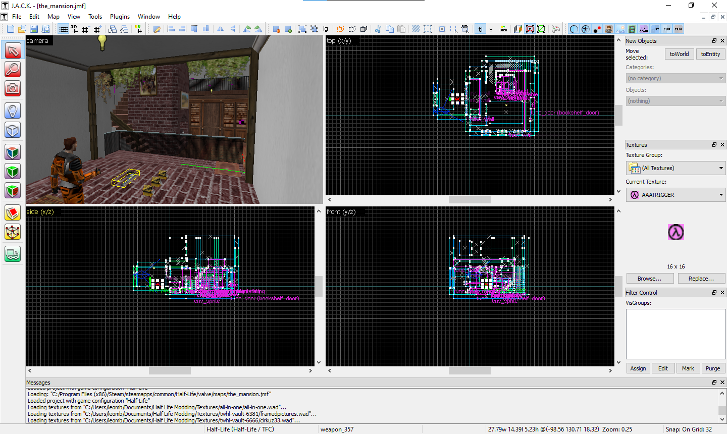This screenshot has width=727, height=434.
Task: Select the Magnify tool in left toolbar
Action: (x=13, y=69)
